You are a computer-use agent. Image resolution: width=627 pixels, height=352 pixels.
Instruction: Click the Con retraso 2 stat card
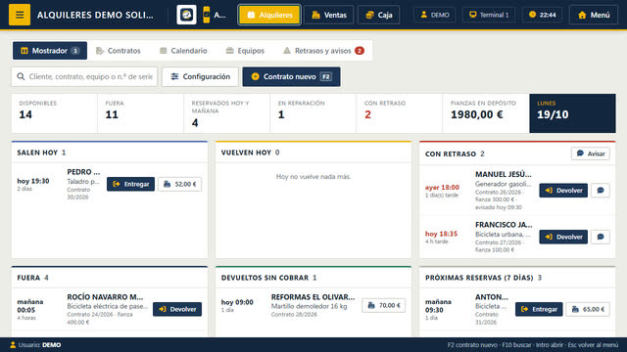(400, 113)
